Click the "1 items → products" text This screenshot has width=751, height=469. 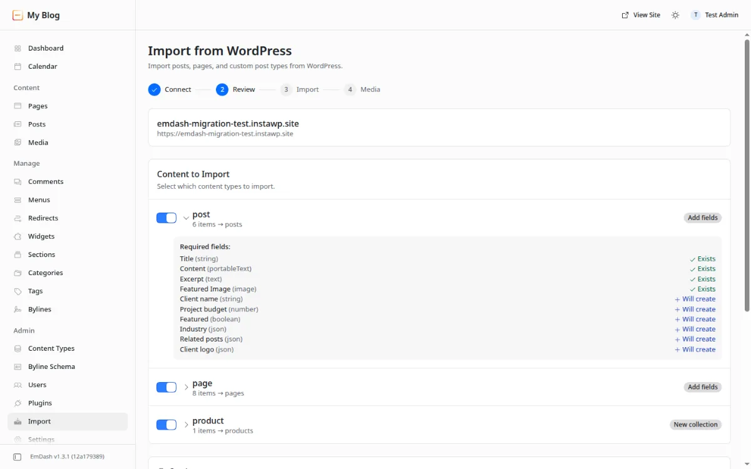[x=223, y=431]
